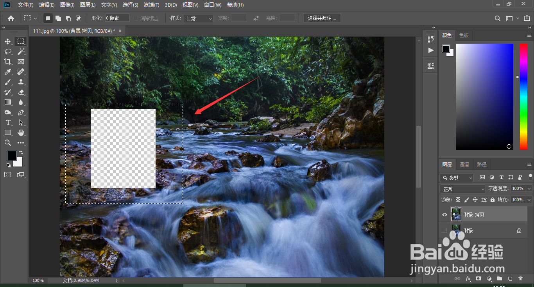
Task: Create a new layer
Action: [x=510, y=279]
